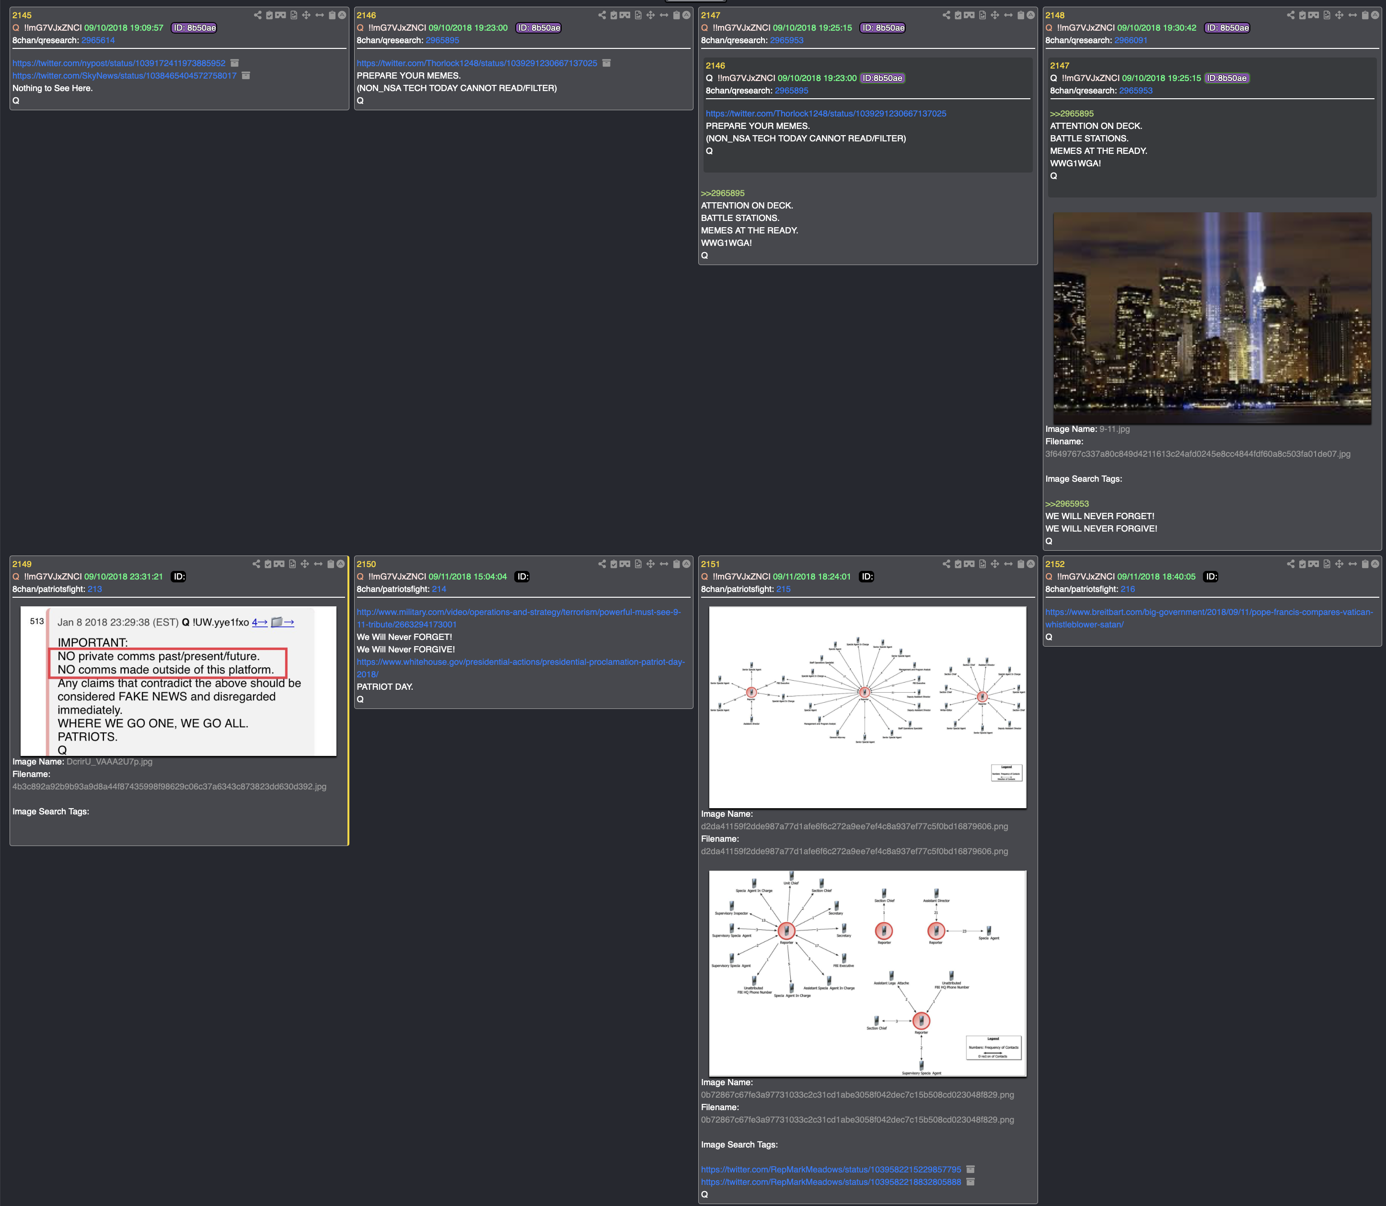Viewport: 1386px width, 1206px height.
Task: Open the twitter.com/SkyNews status link
Action: click(125, 75)
